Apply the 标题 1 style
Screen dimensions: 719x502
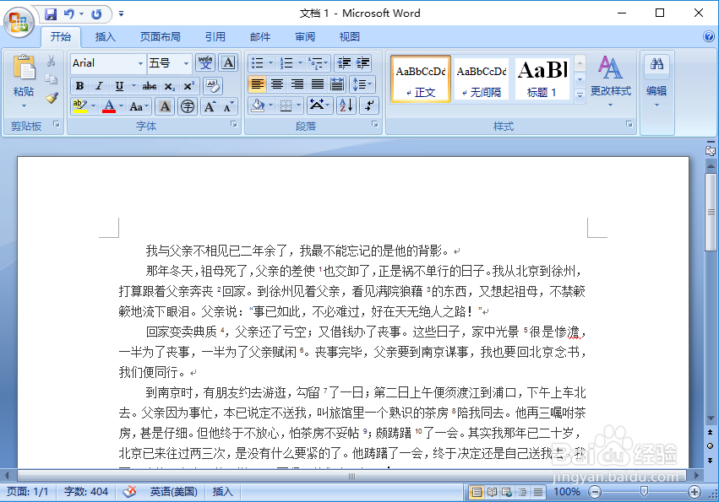pyautogui.click(x=543, y=78)
